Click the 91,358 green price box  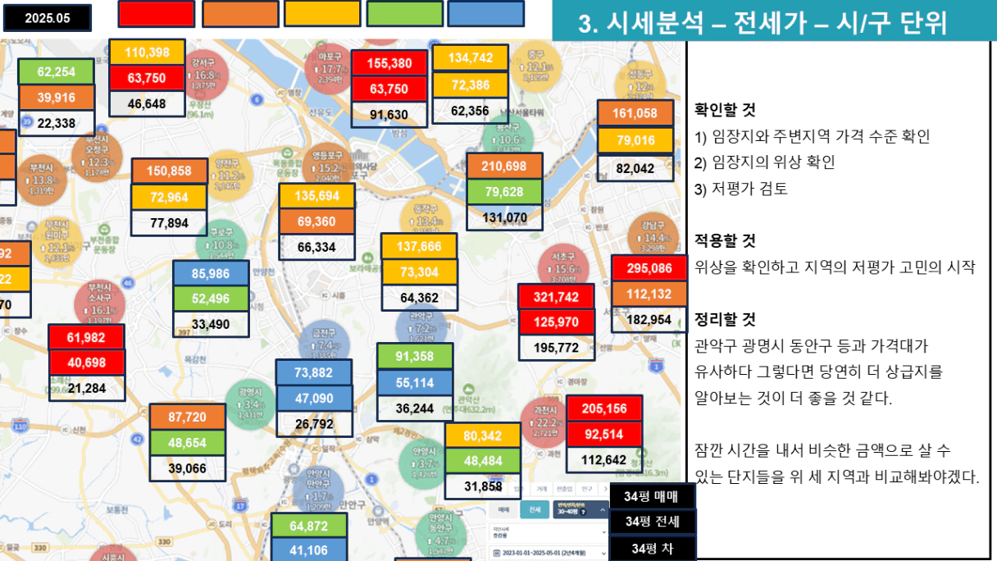tap(415, 357)
